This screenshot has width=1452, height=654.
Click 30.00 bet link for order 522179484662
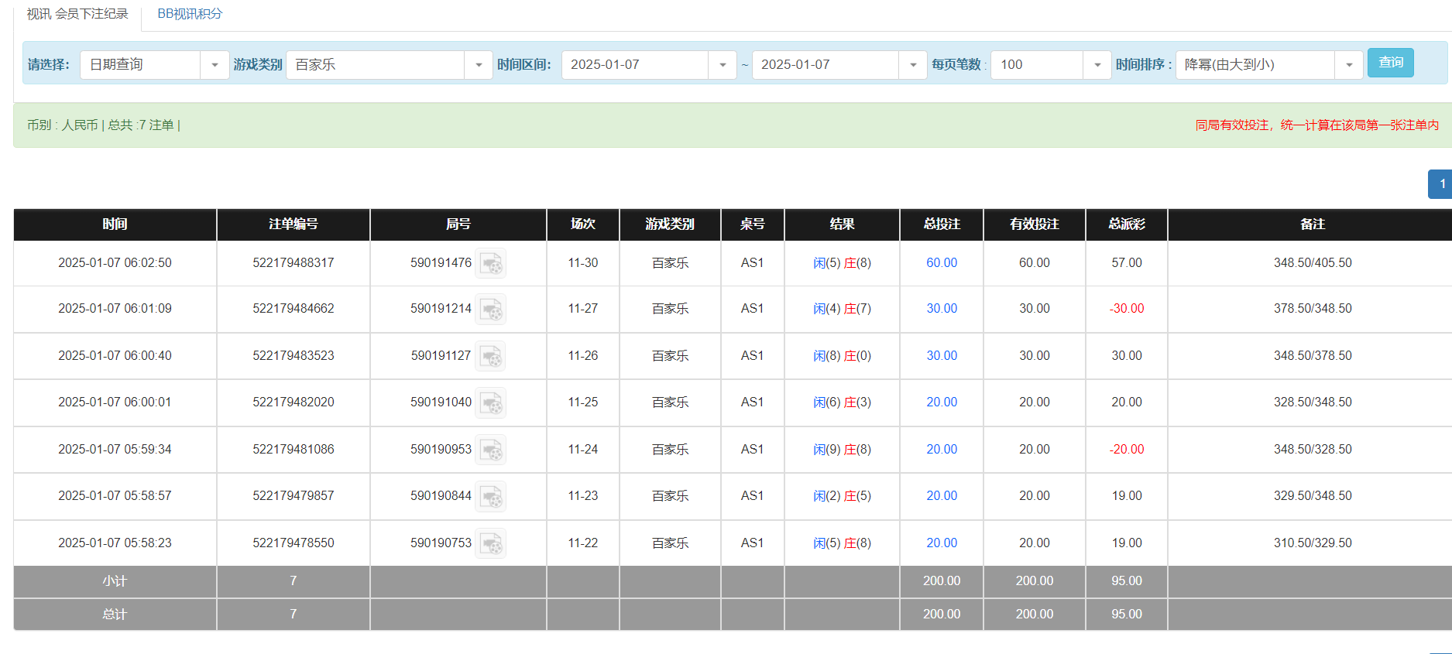(941, 309)
